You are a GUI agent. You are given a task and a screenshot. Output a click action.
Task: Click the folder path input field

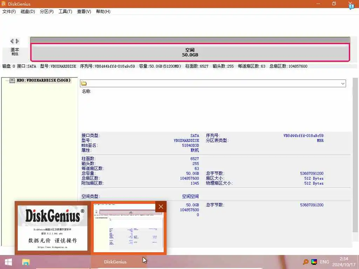tap(213, 83)
